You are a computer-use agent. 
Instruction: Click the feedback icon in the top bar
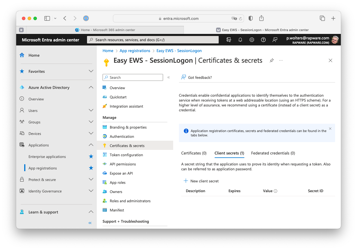pos(275,40)
